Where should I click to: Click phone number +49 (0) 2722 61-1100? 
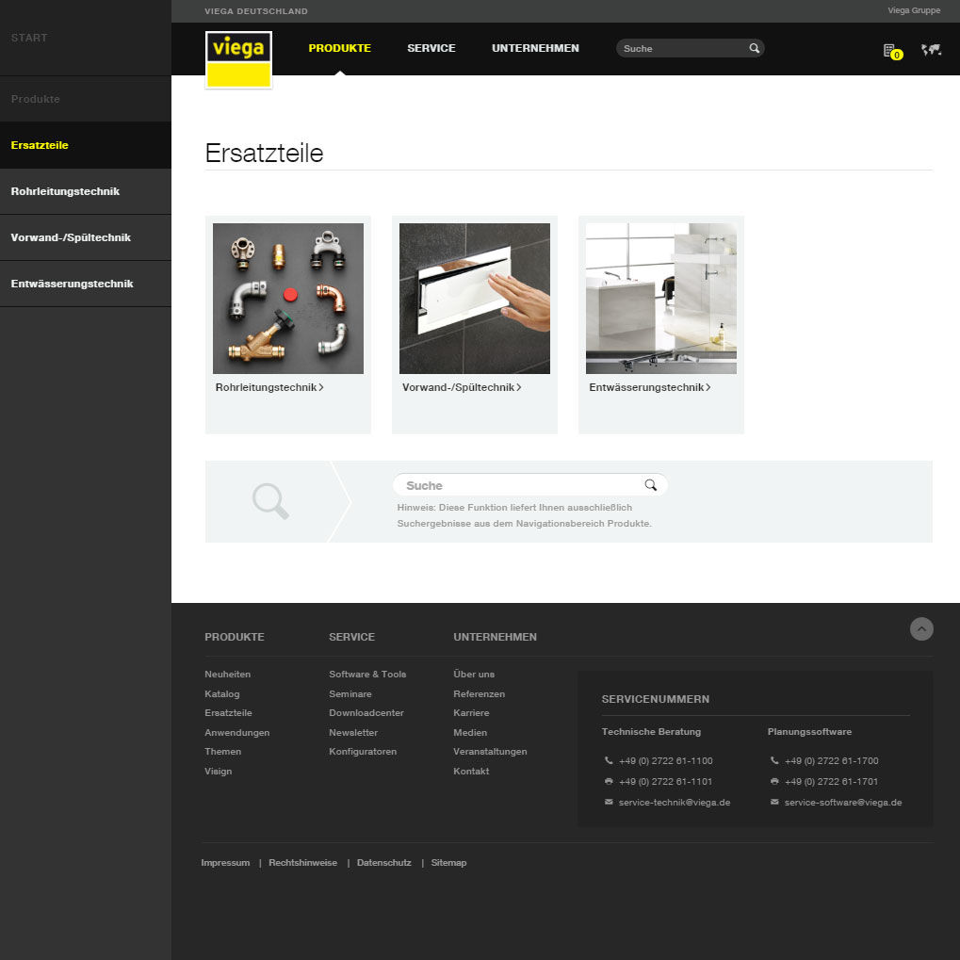[x=665, y=760]
